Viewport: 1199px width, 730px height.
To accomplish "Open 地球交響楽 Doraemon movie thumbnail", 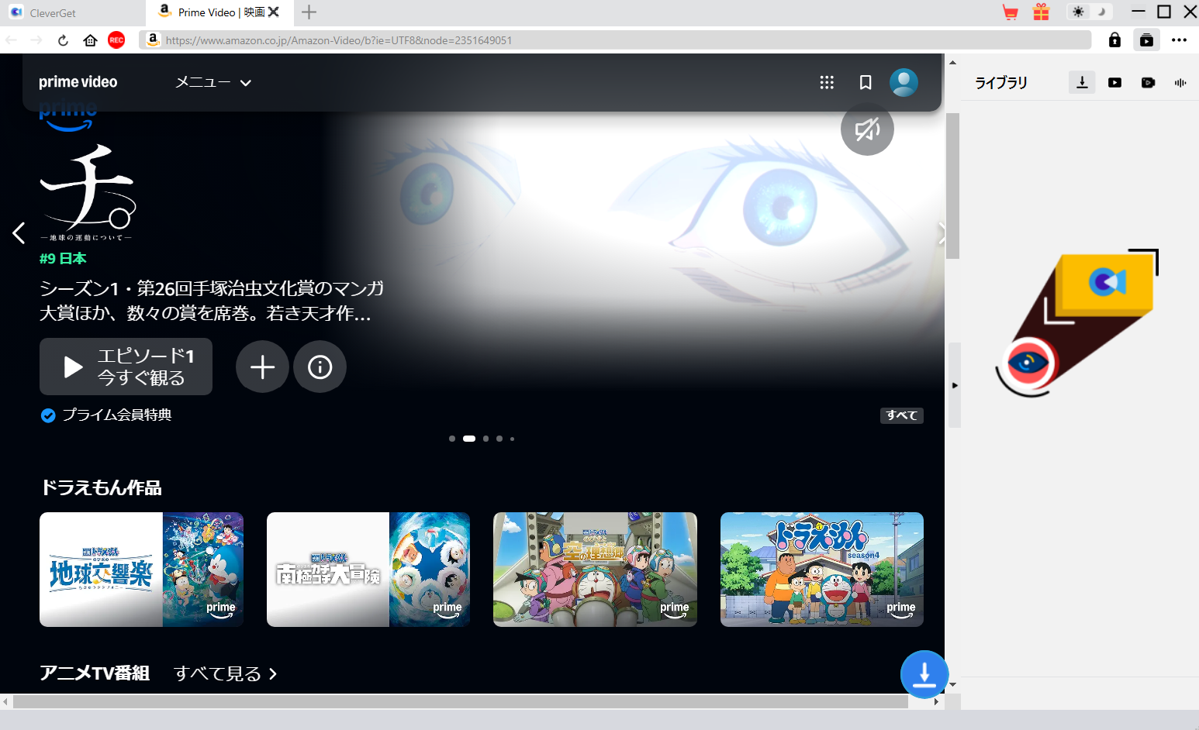I will tap(141, 570).
